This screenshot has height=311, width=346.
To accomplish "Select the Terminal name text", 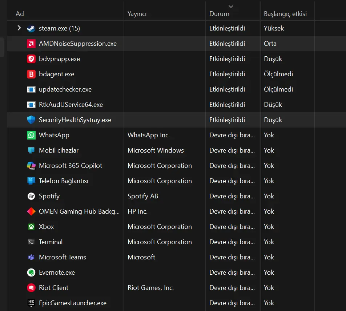I will point(51,242).
